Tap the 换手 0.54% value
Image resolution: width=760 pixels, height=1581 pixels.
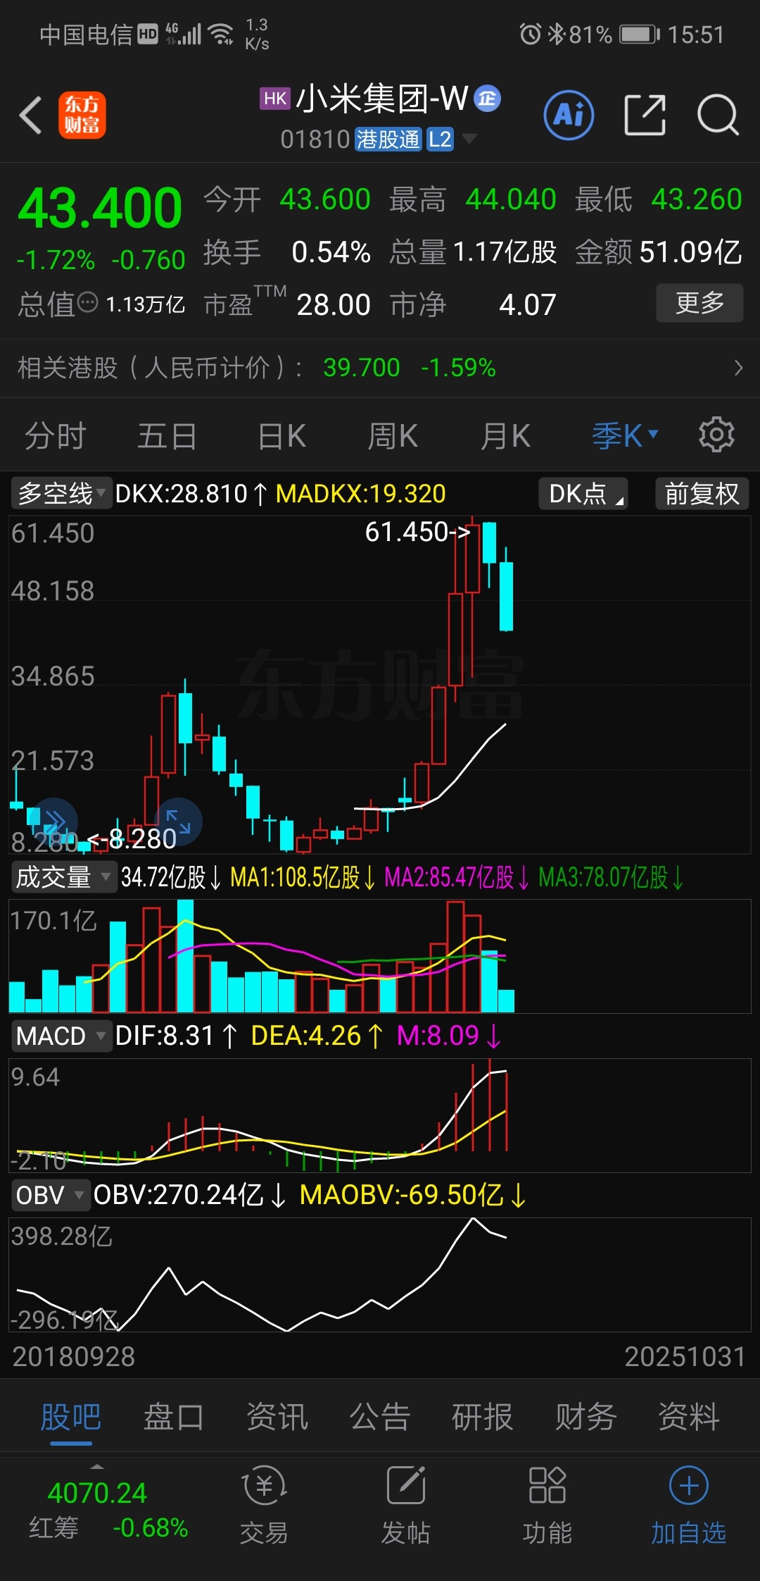tap(331, 252)
